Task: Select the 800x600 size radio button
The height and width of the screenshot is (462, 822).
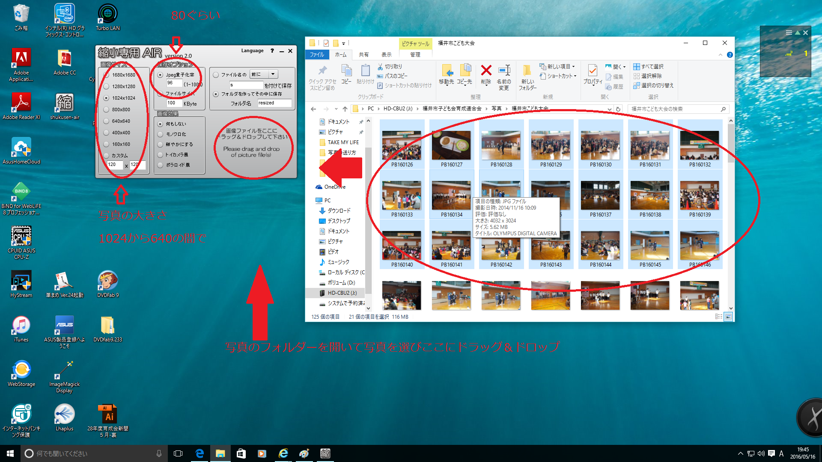Action: pyautogui.click(x=106, y=110)
